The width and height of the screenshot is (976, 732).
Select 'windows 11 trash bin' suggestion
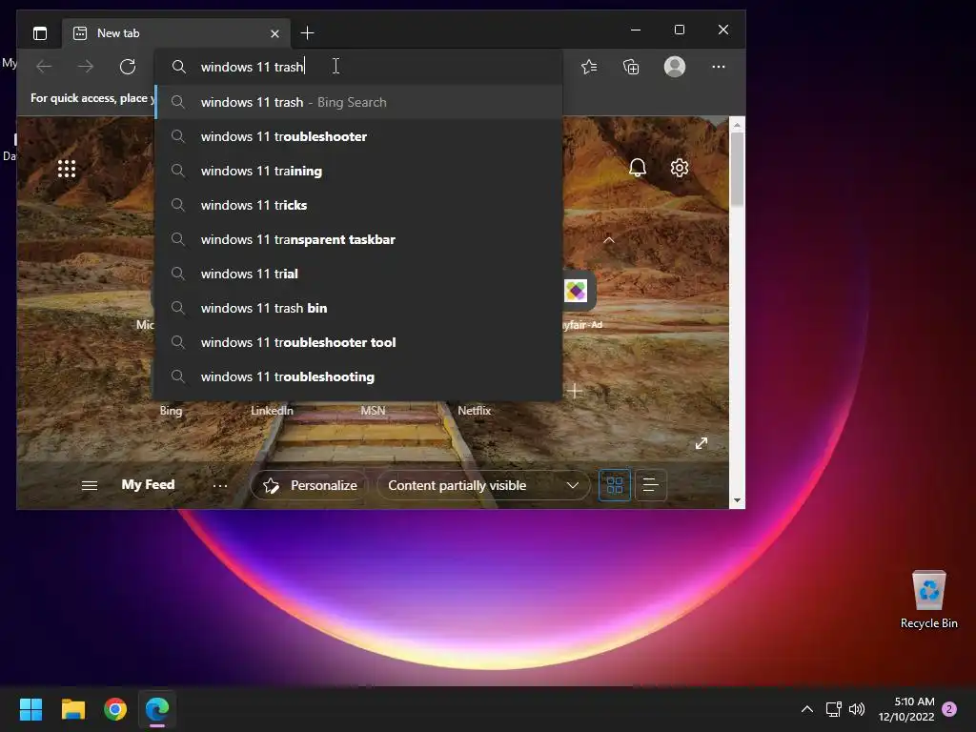(x=358, y=308)
